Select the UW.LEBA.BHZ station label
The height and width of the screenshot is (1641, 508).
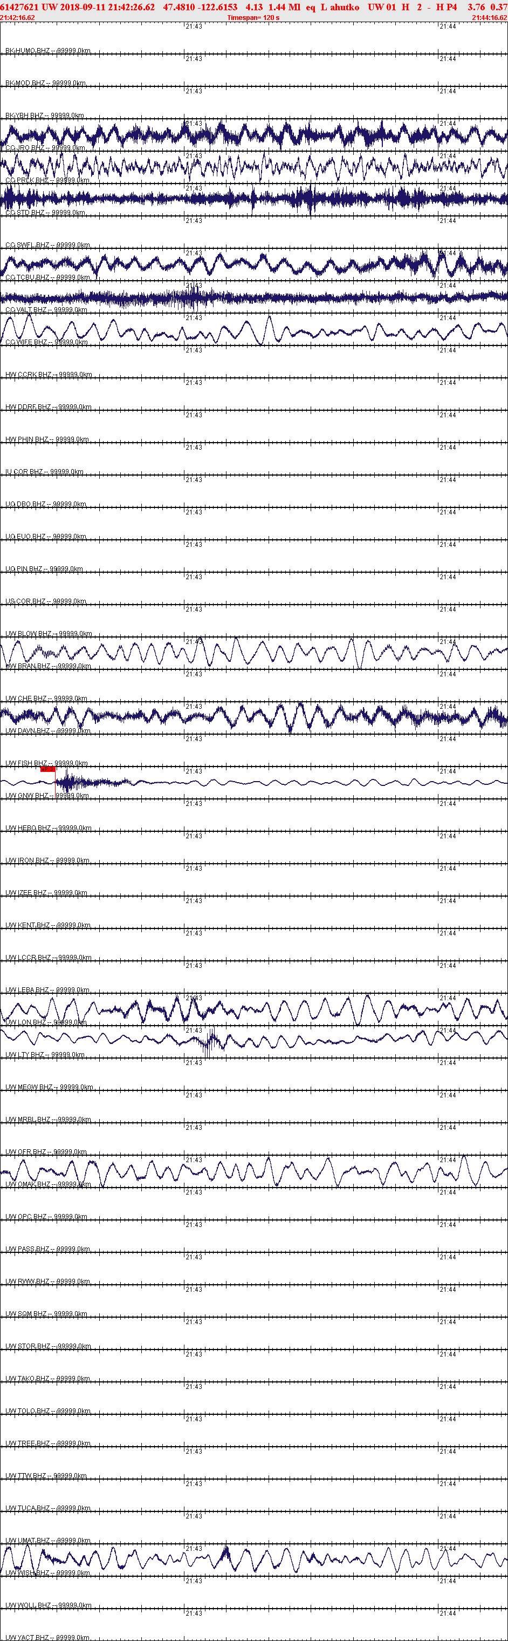pos(48,990)
